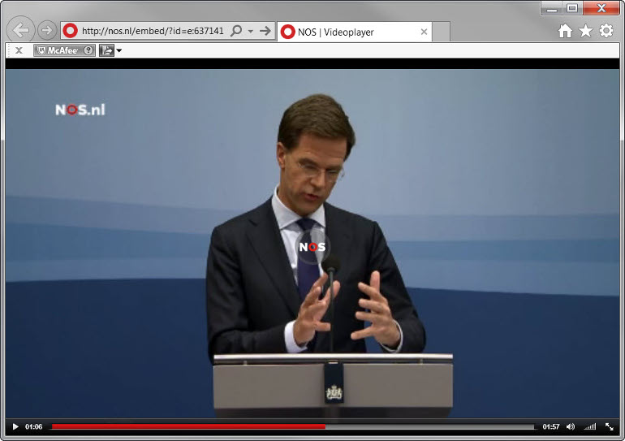Click the site favicon in address bar

click(70, 31)
